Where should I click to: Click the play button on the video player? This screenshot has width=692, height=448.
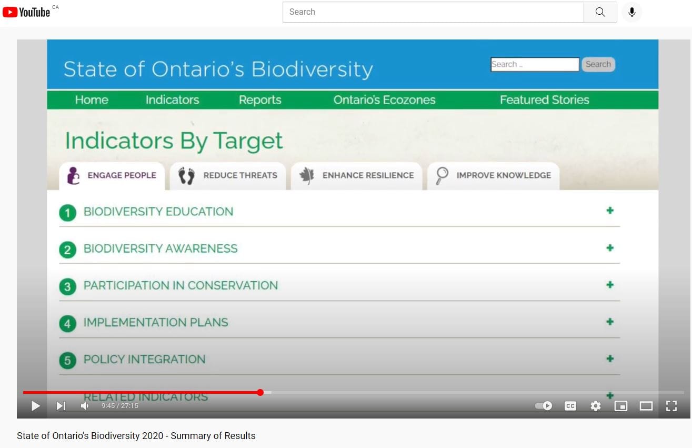(36, 406)
